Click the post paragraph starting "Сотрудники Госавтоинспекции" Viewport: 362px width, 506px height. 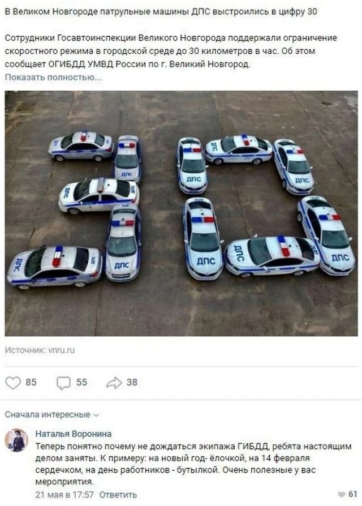pos(171,51)
